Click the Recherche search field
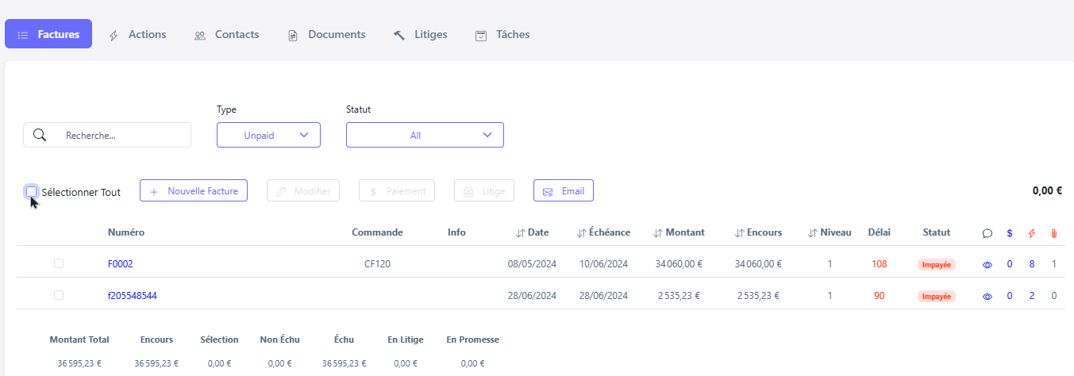 point(107,135)
